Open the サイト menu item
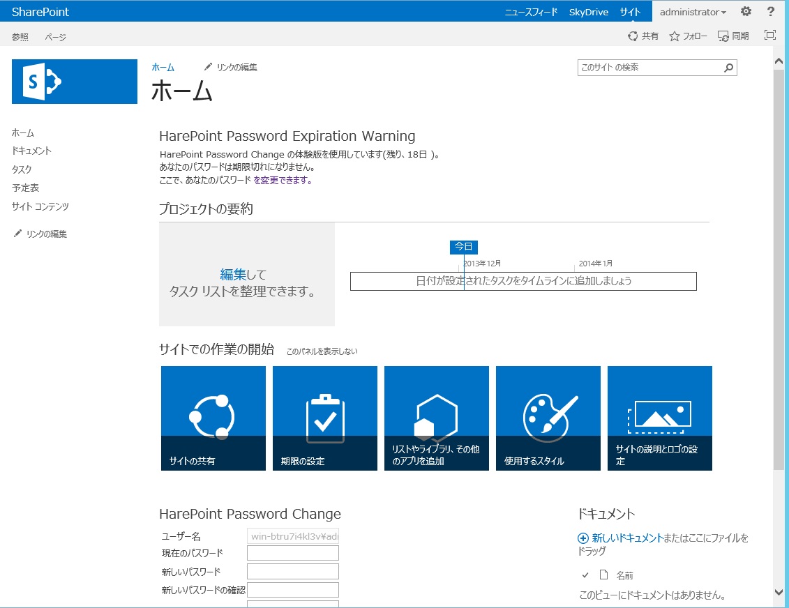789x608 pixels. click(630, 12)
